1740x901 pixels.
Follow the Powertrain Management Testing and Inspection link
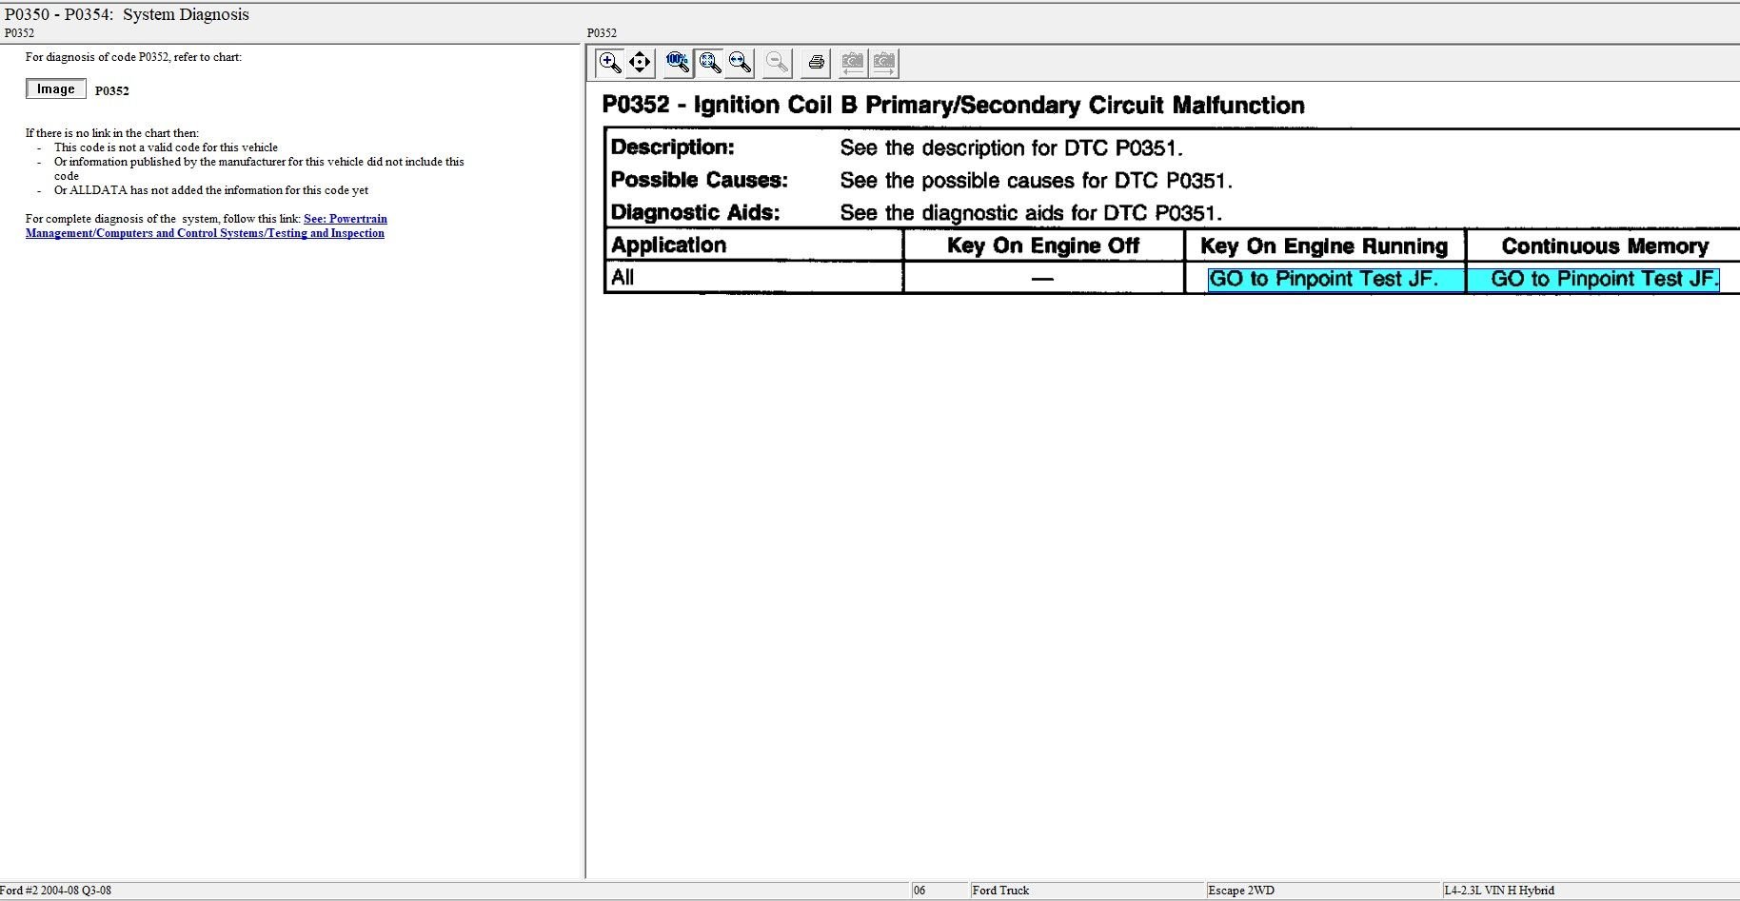click(x=206, y=225)
